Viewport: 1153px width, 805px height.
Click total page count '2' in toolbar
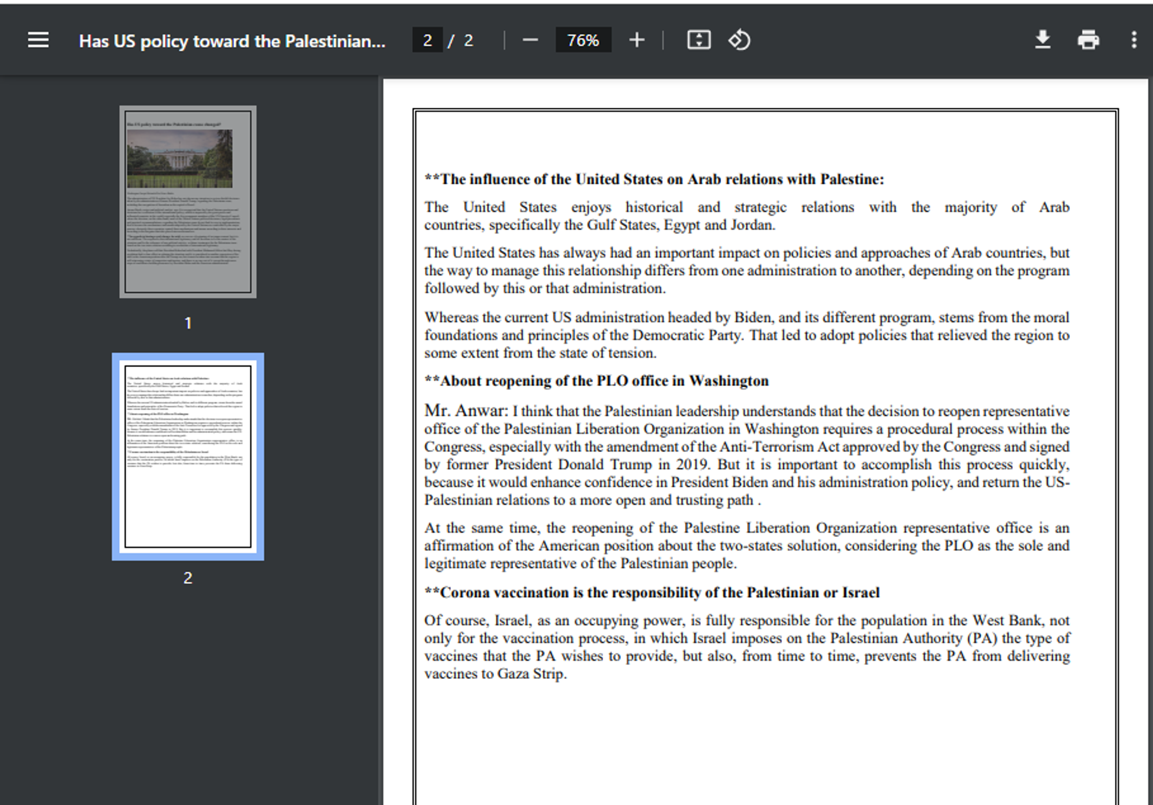click(469, 40)
